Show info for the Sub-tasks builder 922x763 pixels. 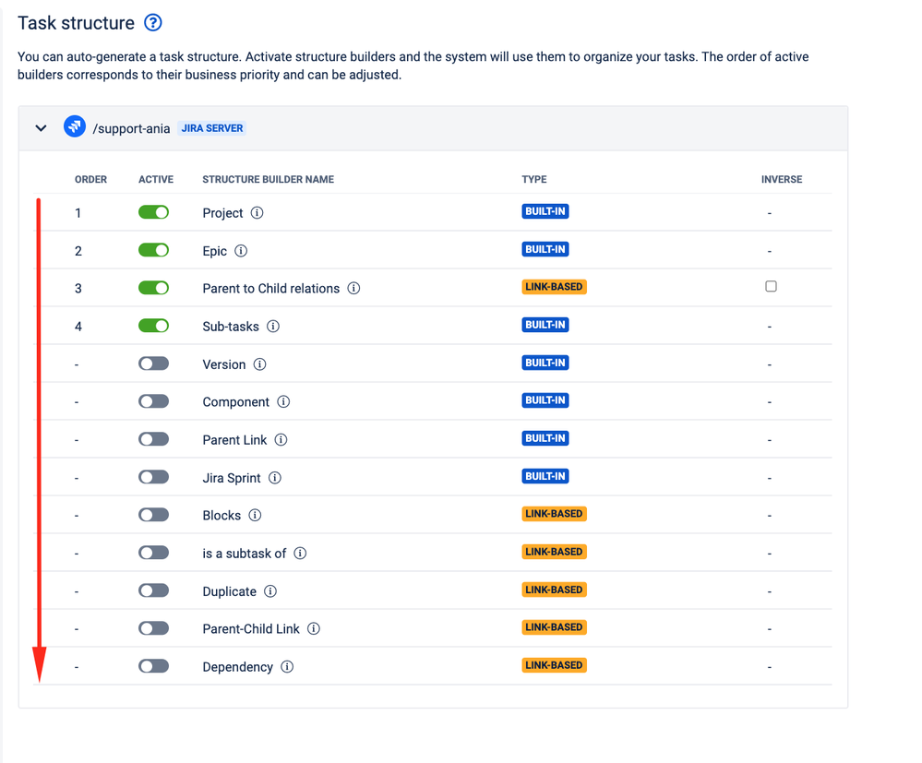tap(273, 327)
